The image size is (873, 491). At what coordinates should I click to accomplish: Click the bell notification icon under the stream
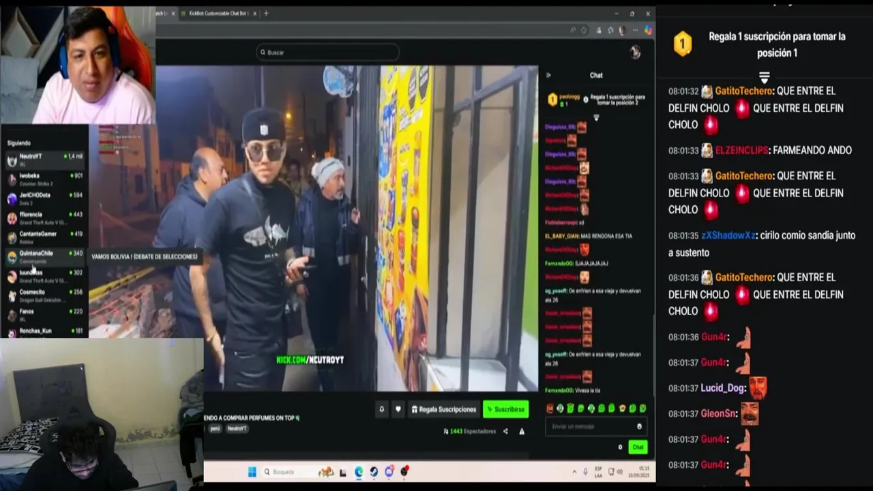[382, 409]
